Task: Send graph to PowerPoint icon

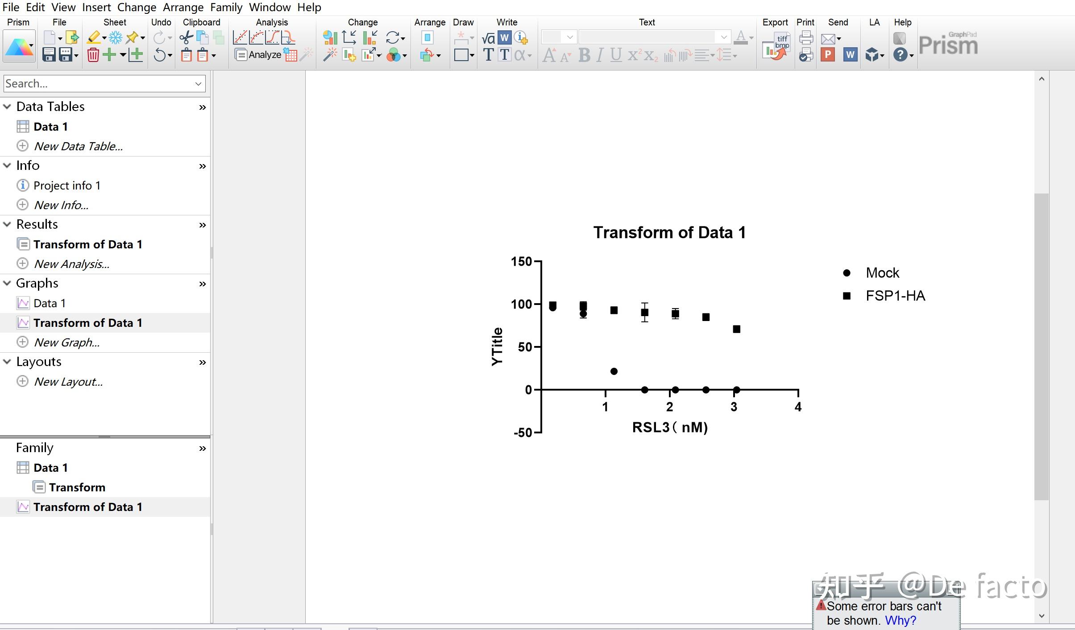Action: (x=828, y=55)
